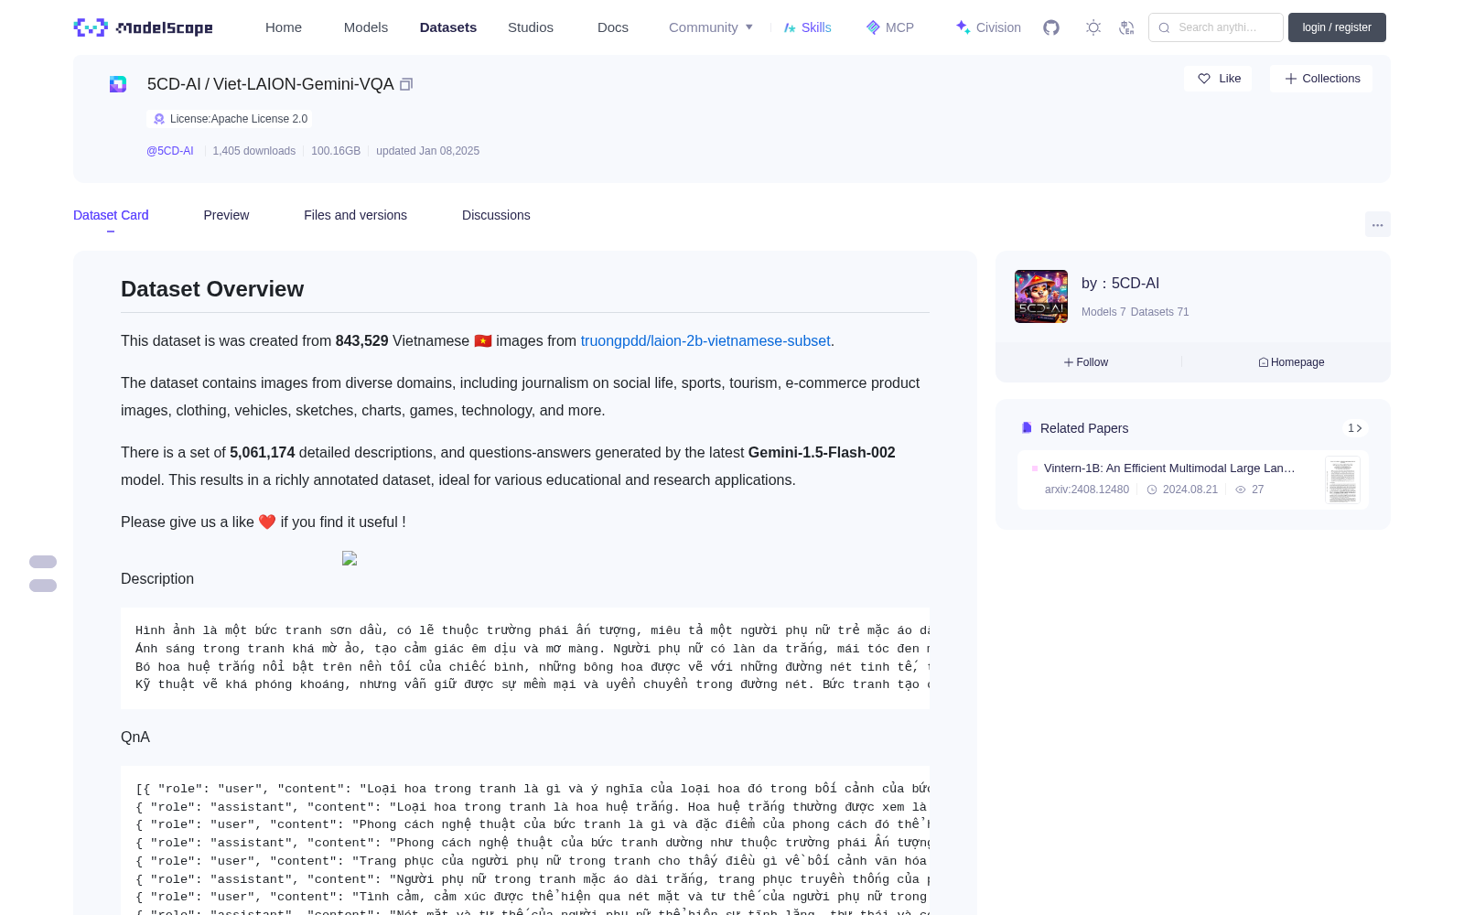Screen dimensions: 1464x915
Task: Click the 'Datasets 71' count text
Action: click(1160, 312)
